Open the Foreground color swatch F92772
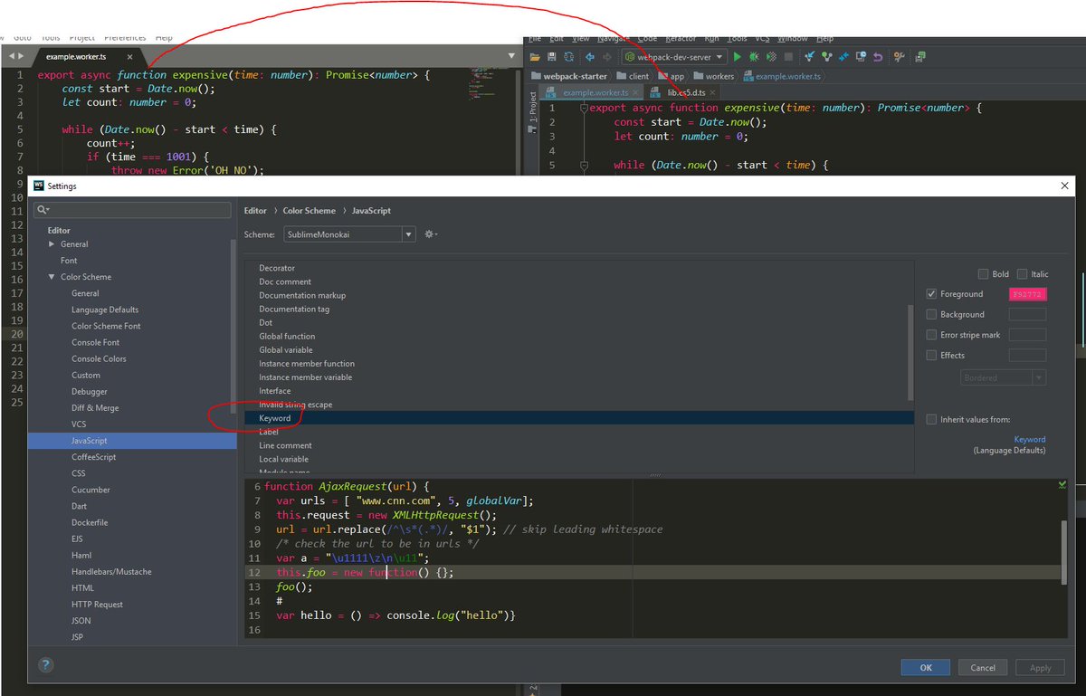Screen dimensions: 1086x696 click(x=1027, y=294)
